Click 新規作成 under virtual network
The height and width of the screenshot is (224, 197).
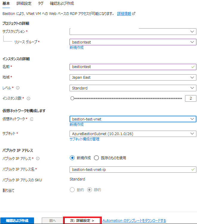tap(77, 125)
